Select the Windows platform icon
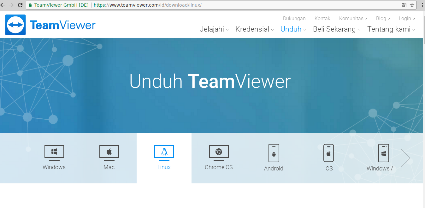The height and width of the screenshot is (208, 425). coord(54,152)
